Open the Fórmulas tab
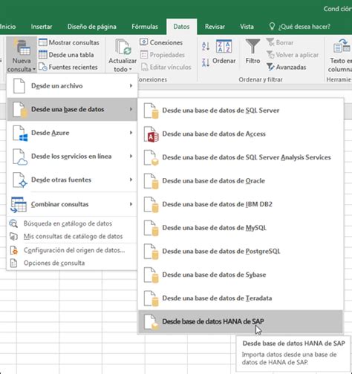Image resolution: width=352 pixels, height=374 pixels. coord(145,27)
